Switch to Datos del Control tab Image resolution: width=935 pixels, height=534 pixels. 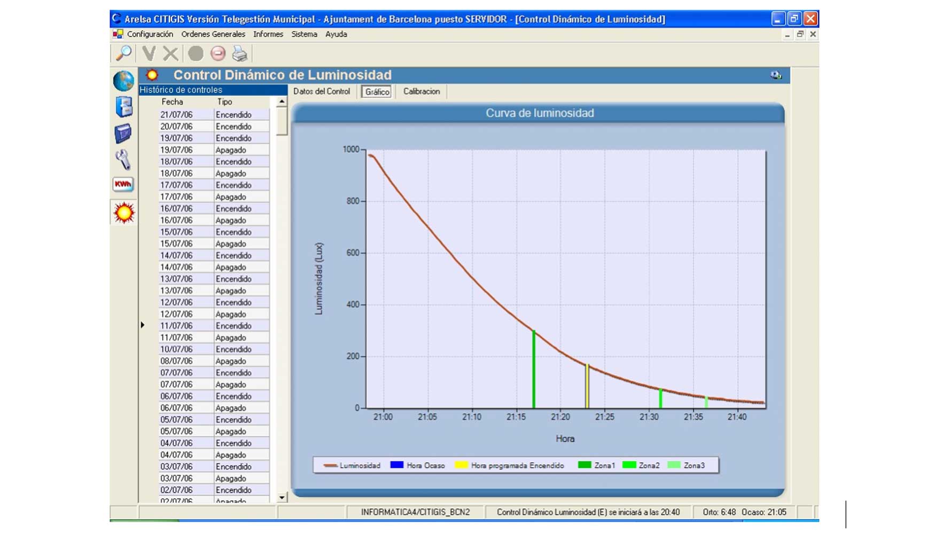point(322,91)
